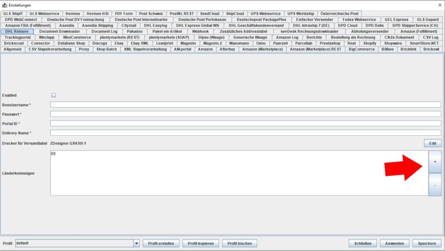Open the GEL Express tab
The image size is (445, 251).
click(x=396, y=20)
